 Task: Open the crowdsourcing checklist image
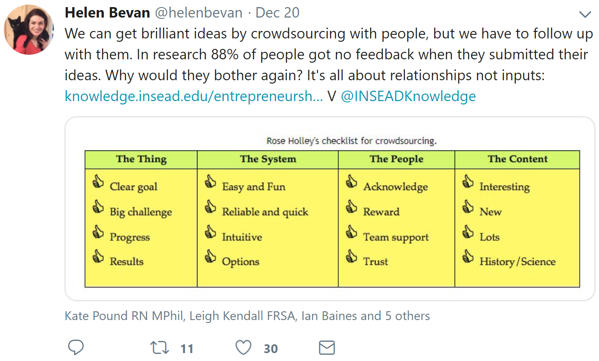click(x=330, y=208)
